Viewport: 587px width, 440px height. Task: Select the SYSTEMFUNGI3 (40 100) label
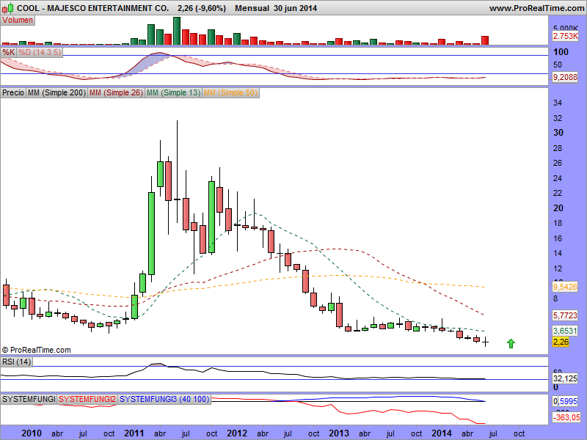(164, 399)
